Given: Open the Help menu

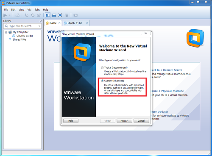Looking at the screenshot, I should coord(46,10).
